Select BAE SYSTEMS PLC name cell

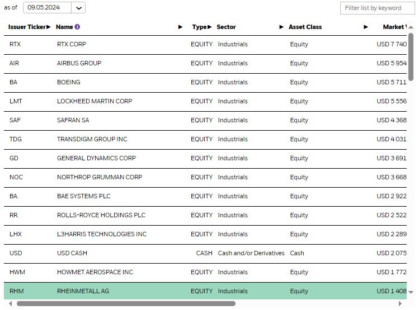[x=84, y=196]
